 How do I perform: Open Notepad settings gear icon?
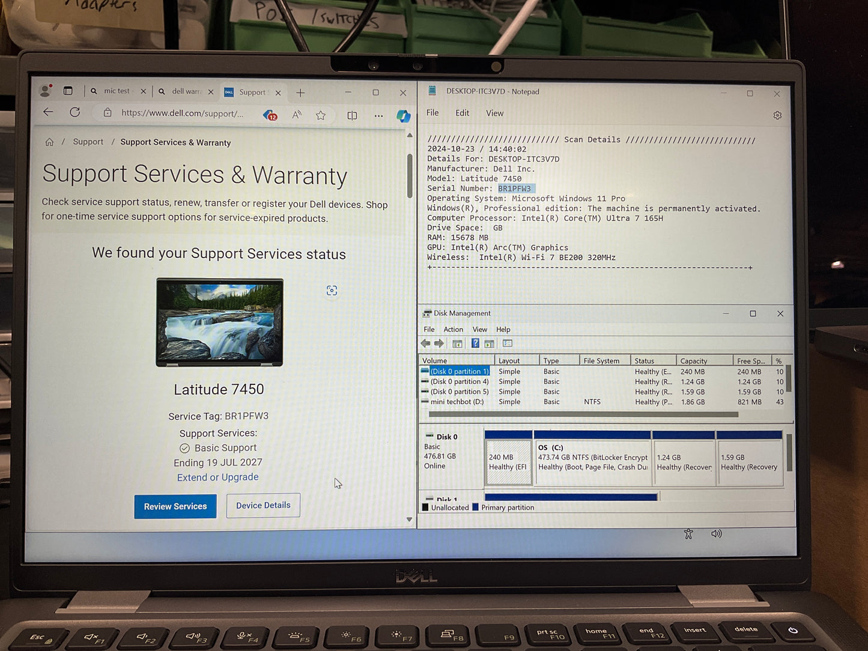pos(777,115)
